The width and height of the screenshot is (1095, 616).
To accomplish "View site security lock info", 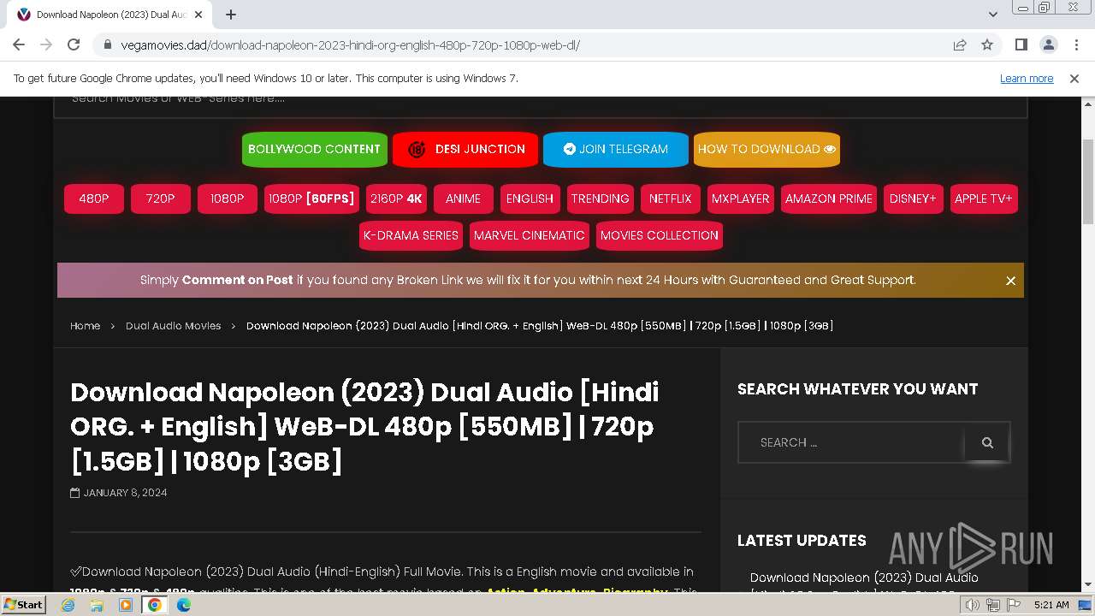I will 107,44.
